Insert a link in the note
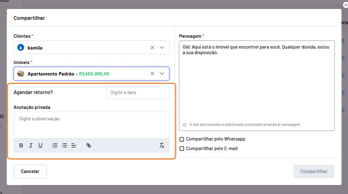348x194 pixels. (x=89, y=145)
